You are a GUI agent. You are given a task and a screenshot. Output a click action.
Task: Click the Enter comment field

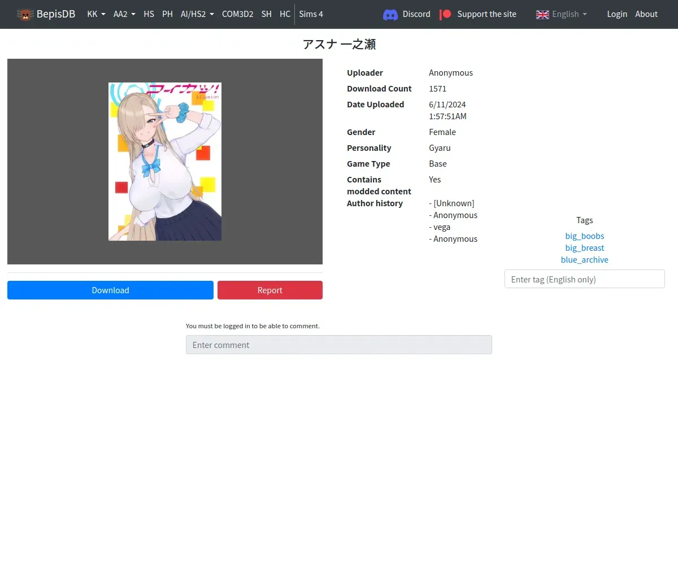click(x=339, y=345)
